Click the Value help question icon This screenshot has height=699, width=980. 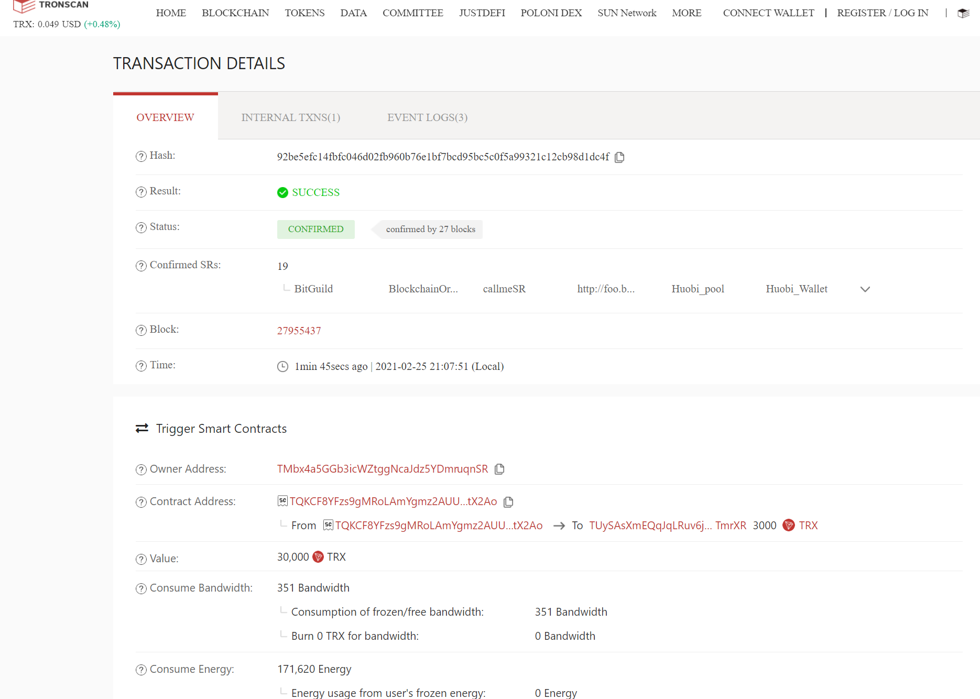(x=141, y=559)
